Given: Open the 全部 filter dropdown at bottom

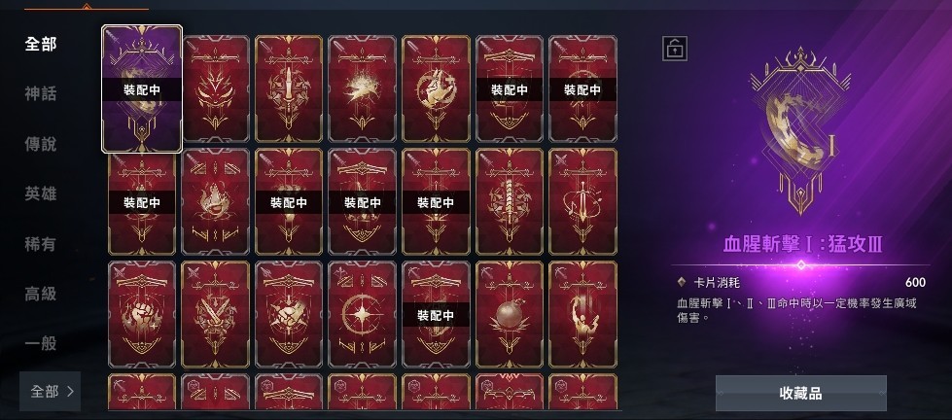Looking at the screenshot, I should click(51, 392).
